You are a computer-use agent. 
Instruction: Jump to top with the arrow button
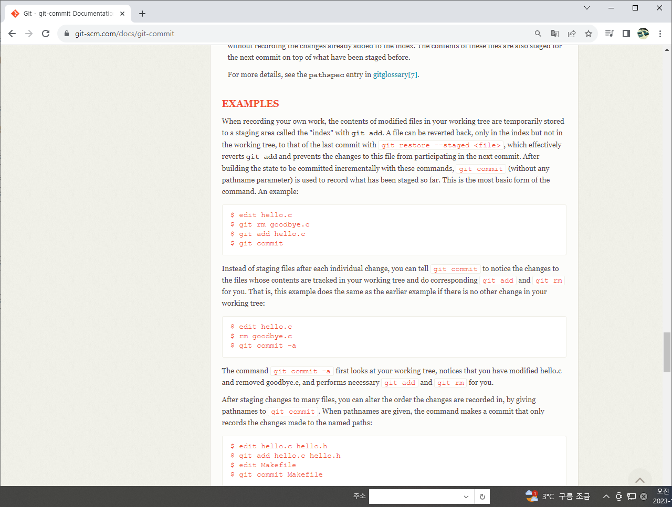point(640,480)
